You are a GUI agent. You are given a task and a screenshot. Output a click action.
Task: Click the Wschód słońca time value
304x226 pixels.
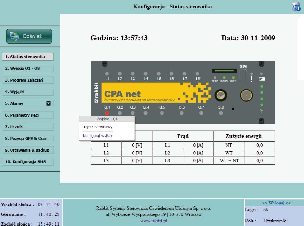[49, 204]
